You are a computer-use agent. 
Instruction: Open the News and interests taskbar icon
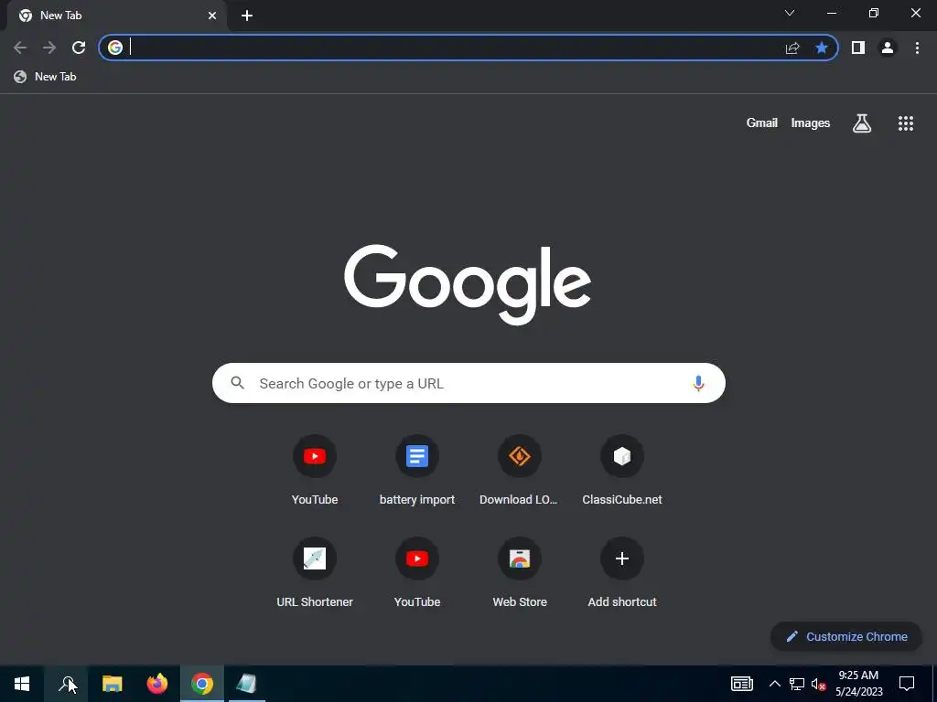[741, 684]
